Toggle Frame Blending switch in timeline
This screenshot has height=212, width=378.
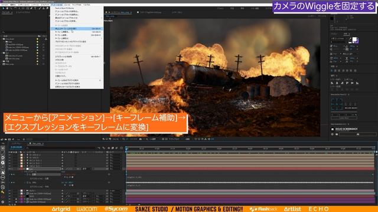[x=113, y=148]
